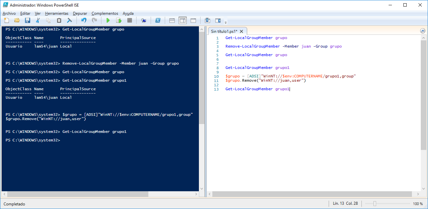This screenshot has width=428, height=209.
Task: Click script line 8 Get-LocalGroupMember grupo1
Action: pos(258,68)
